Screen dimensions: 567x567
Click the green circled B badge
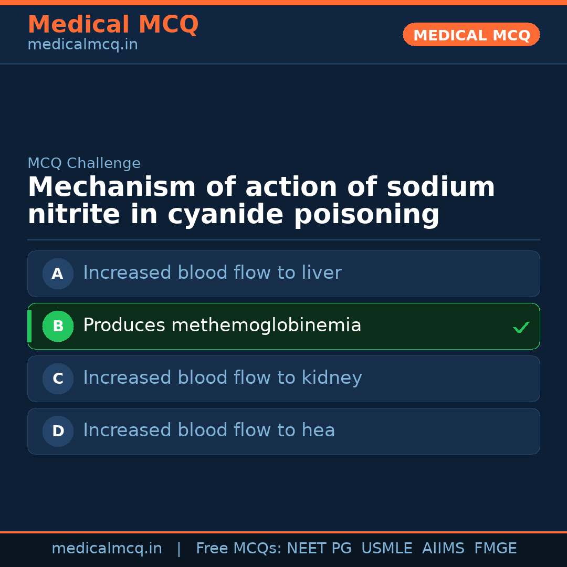(58, 326)
